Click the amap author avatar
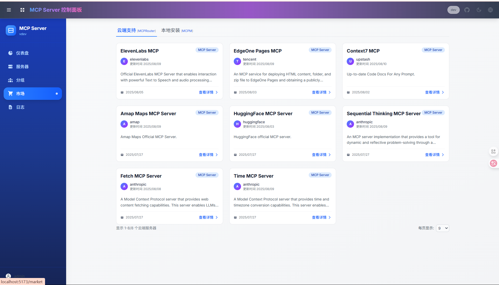The image size is (499, 285). [x=124, y=124]
